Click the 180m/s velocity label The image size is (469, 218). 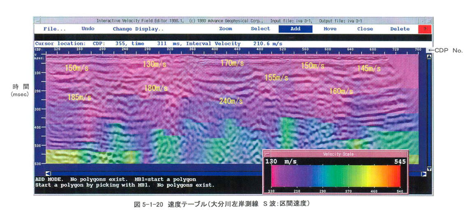[156, 88]
